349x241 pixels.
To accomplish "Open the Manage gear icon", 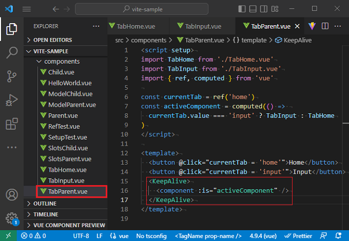I will (x=12, y=218).
